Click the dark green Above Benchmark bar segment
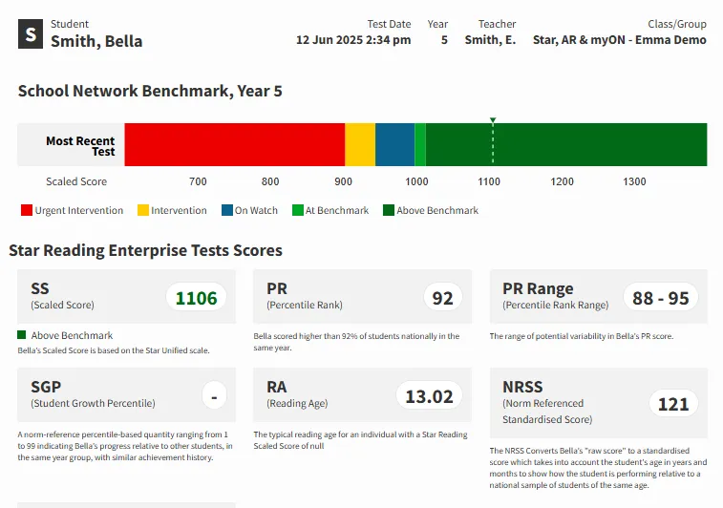 pyautogui.click(x=566, y=144)
